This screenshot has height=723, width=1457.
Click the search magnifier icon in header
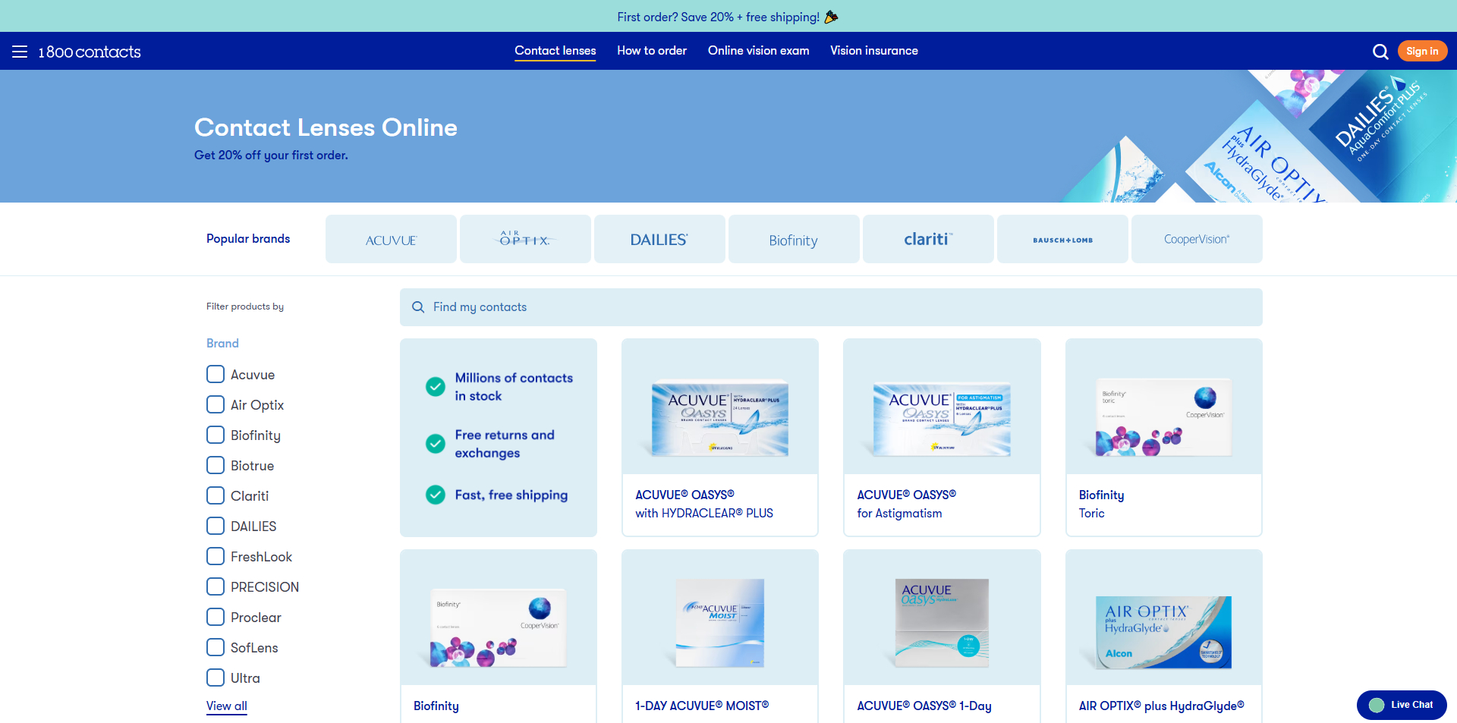pos(1380,52)
